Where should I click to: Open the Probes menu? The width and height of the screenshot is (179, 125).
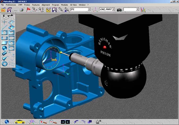pyautogui.click(x=27, y=5)
